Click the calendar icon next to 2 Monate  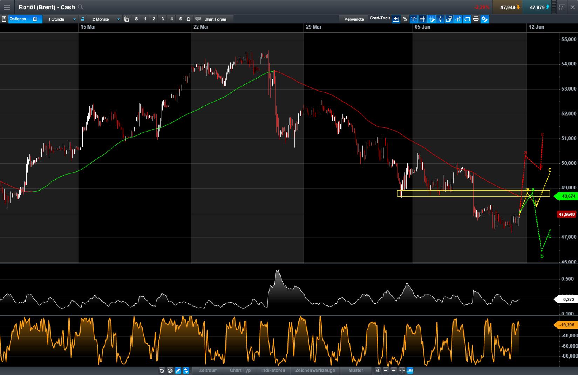(127, 19)
